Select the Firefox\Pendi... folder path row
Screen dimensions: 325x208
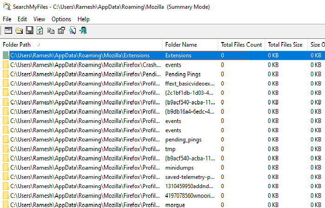[85, 74]
